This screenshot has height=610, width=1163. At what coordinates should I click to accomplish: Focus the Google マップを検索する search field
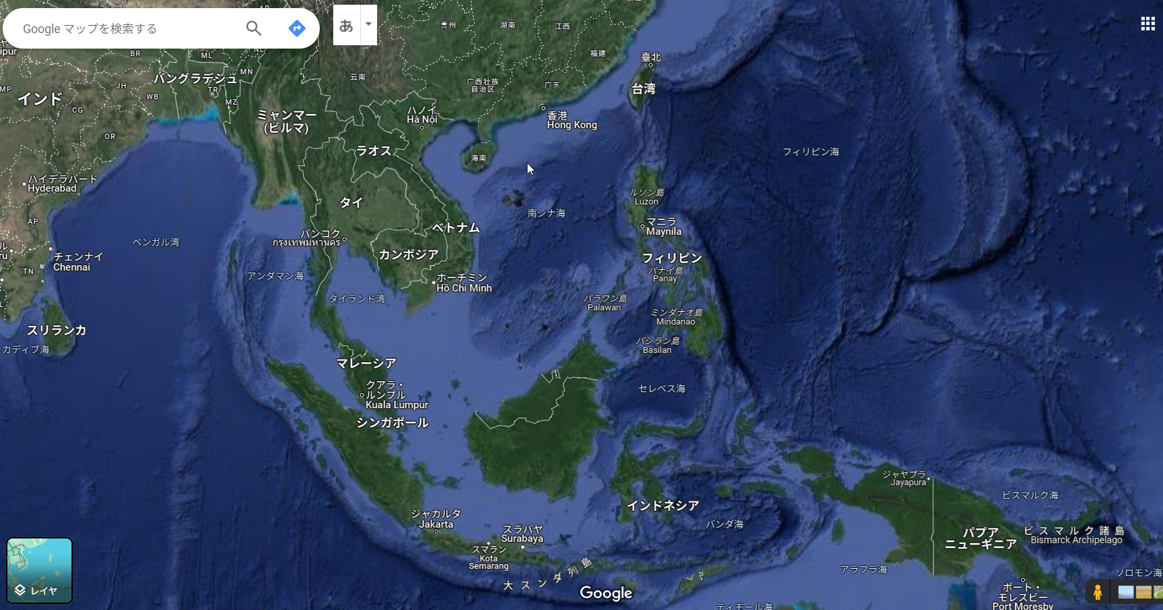point(128,28)
